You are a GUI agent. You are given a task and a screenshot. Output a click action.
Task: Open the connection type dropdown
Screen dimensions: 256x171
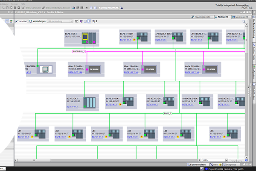tap(70, 21)
